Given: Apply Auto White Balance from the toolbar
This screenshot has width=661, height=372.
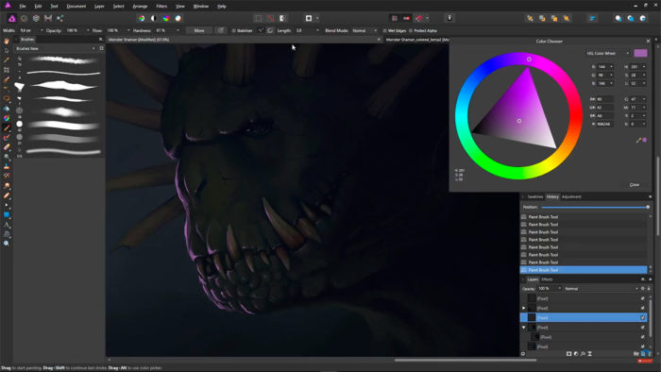Looking at the screenshot, I should 178,19.
